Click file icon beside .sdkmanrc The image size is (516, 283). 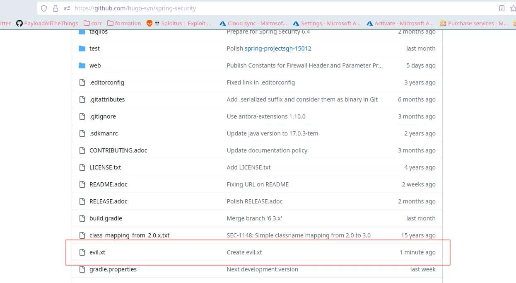pos(82,133)
